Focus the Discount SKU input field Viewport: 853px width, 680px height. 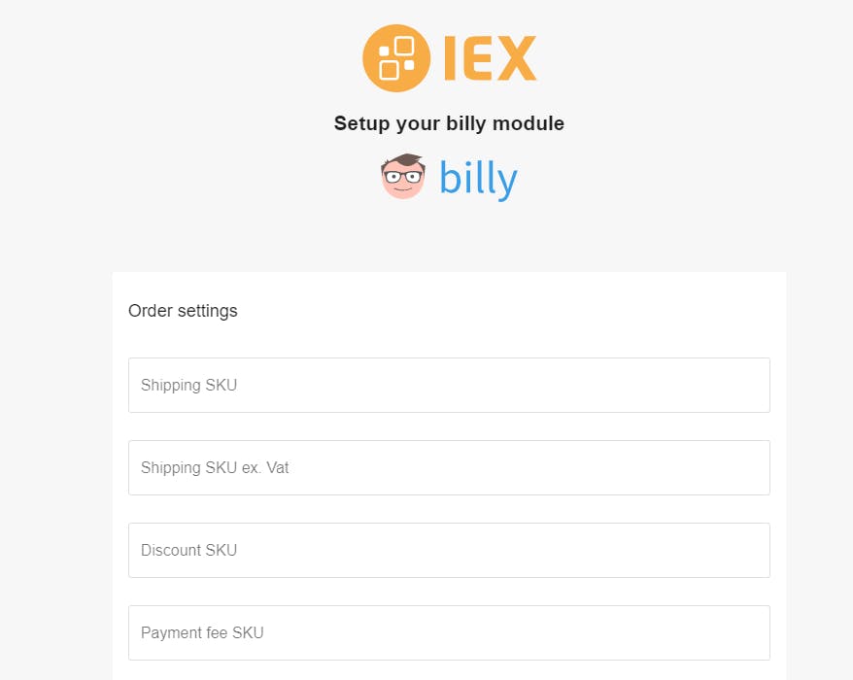449,551
